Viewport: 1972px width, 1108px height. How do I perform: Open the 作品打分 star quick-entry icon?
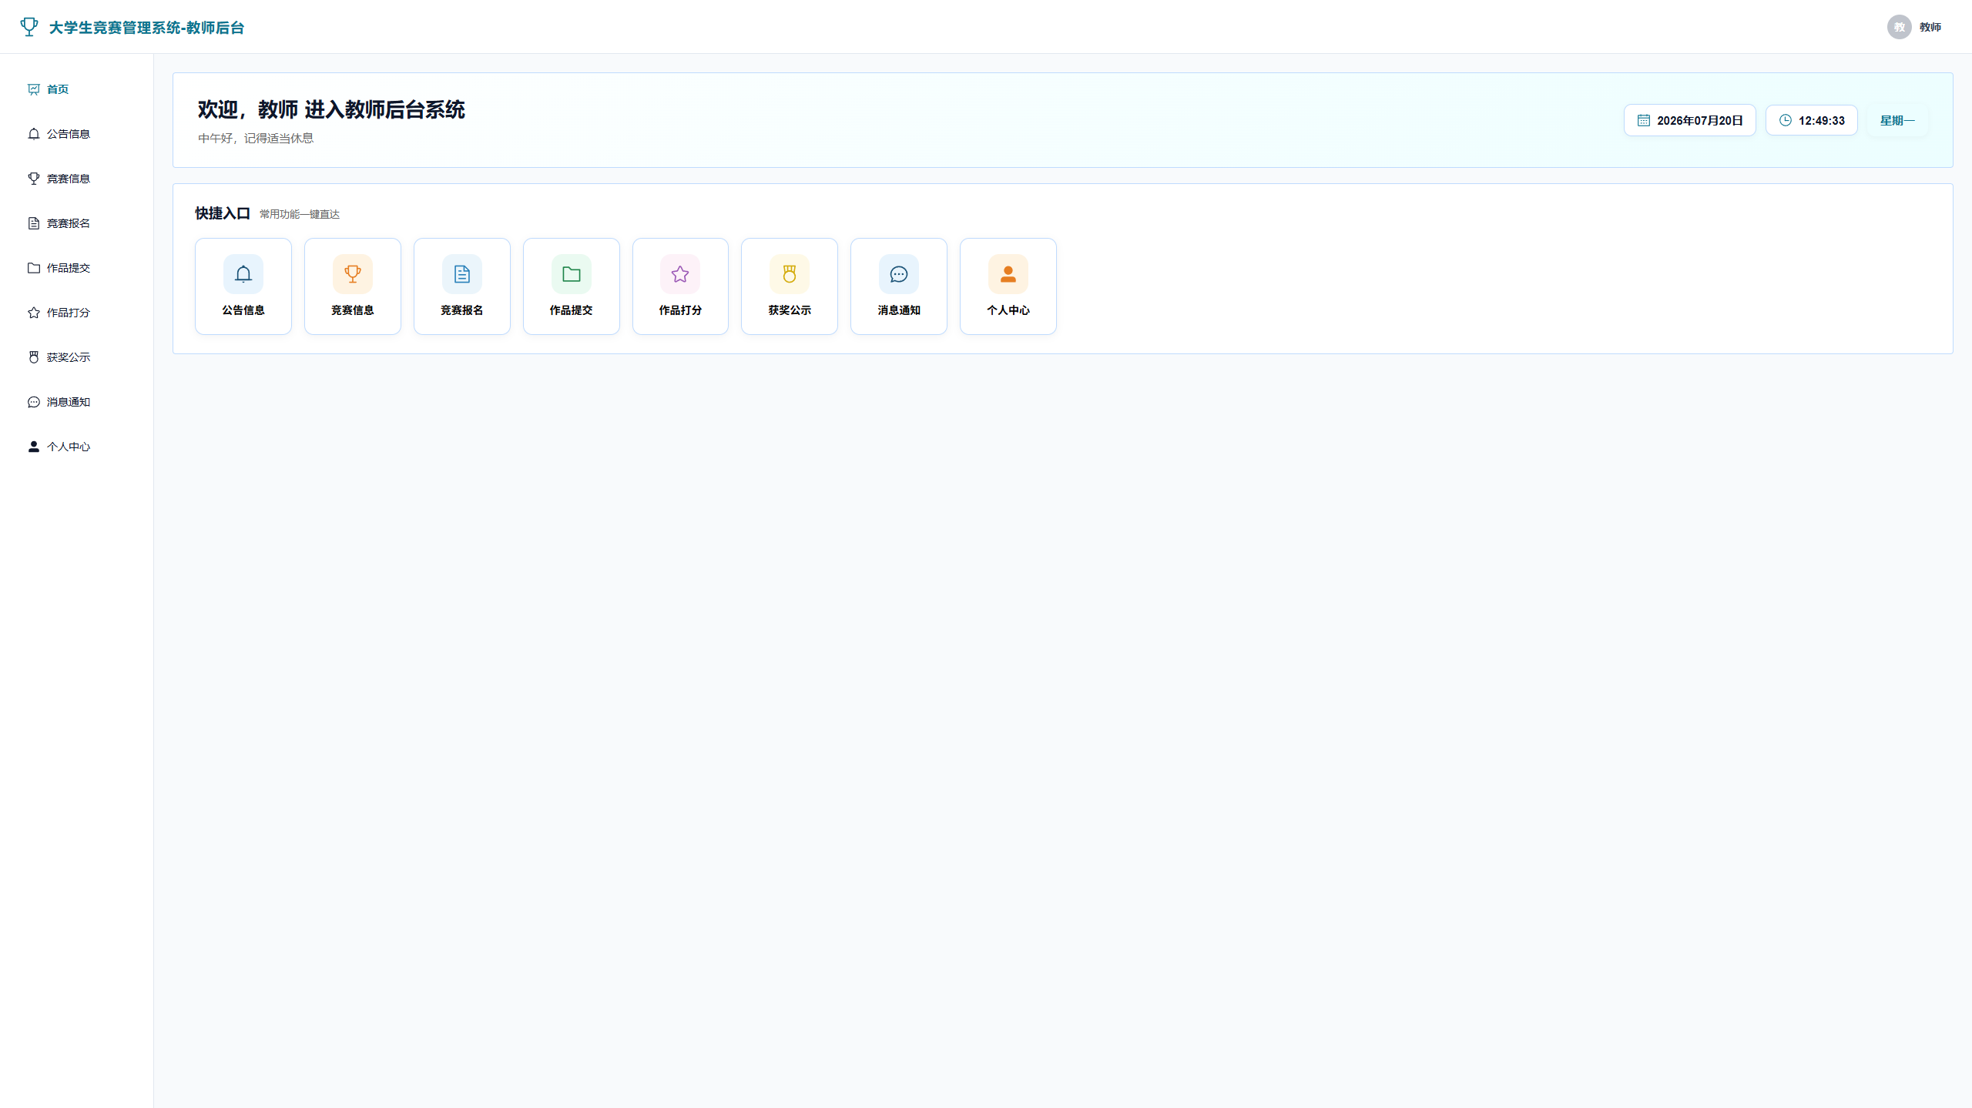coord(680,274)
